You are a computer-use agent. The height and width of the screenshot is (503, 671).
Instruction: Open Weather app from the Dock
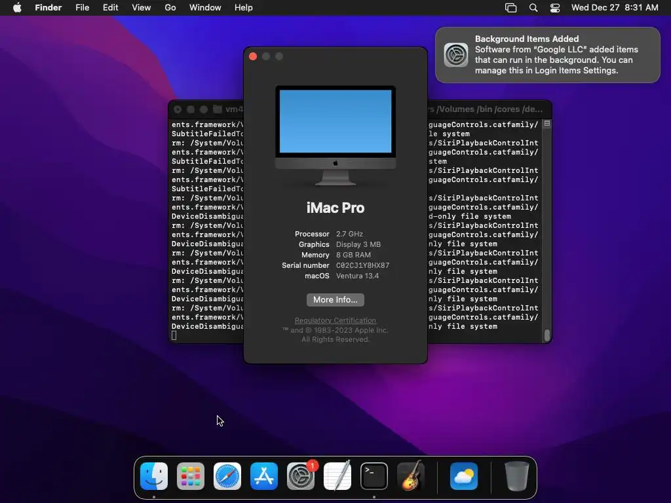(x=464, y=476)
